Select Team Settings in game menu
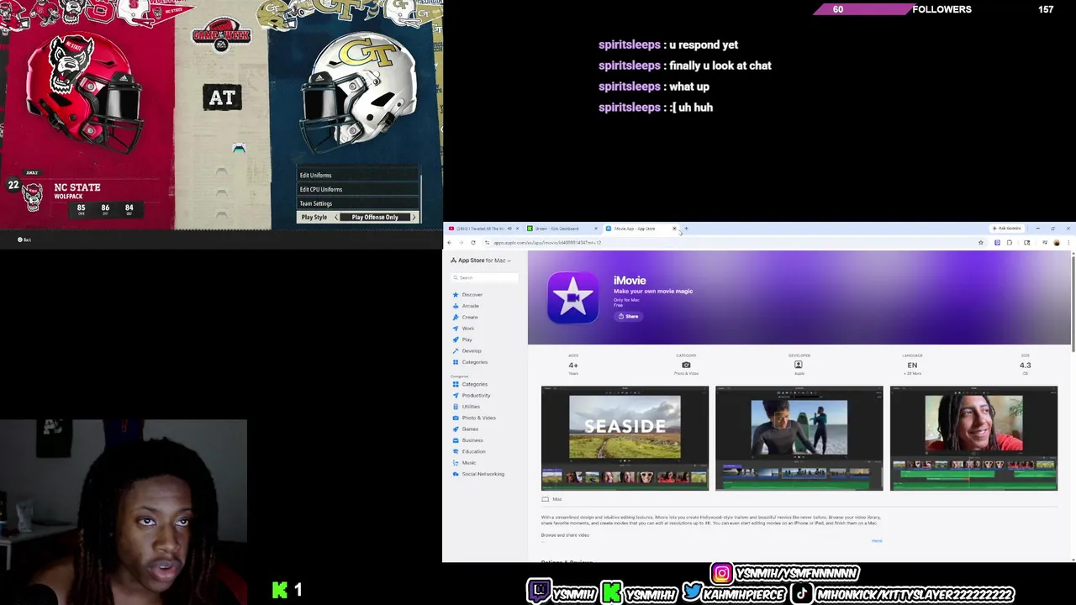 (358, 203)
